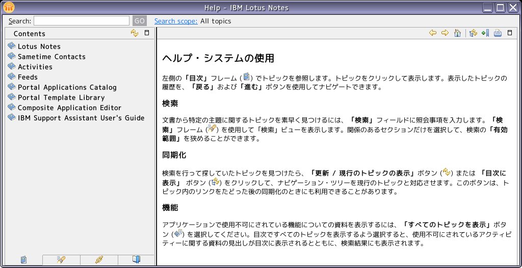The image size is (522, 268).
Task: Open the Activities help topic
Action: (35, 67)
